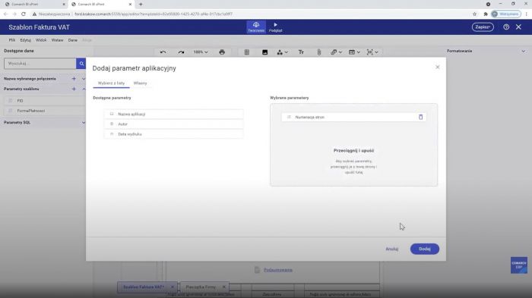
Task: Open the 100% zoom dropdown
Action: 201,52
